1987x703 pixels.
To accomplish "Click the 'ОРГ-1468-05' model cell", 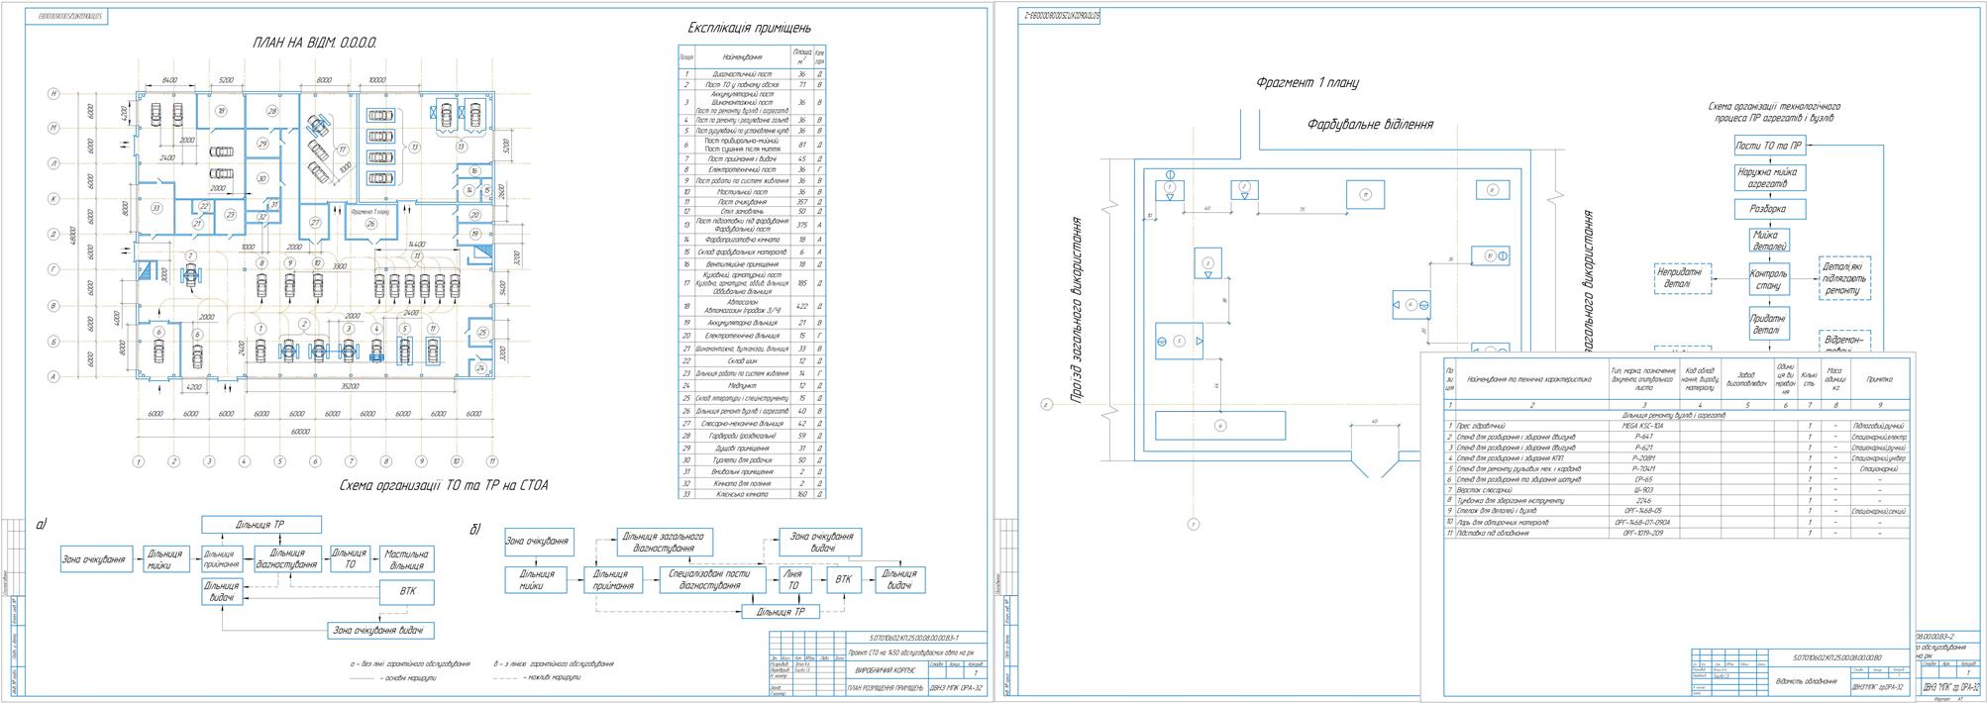I will point(1643,511).
